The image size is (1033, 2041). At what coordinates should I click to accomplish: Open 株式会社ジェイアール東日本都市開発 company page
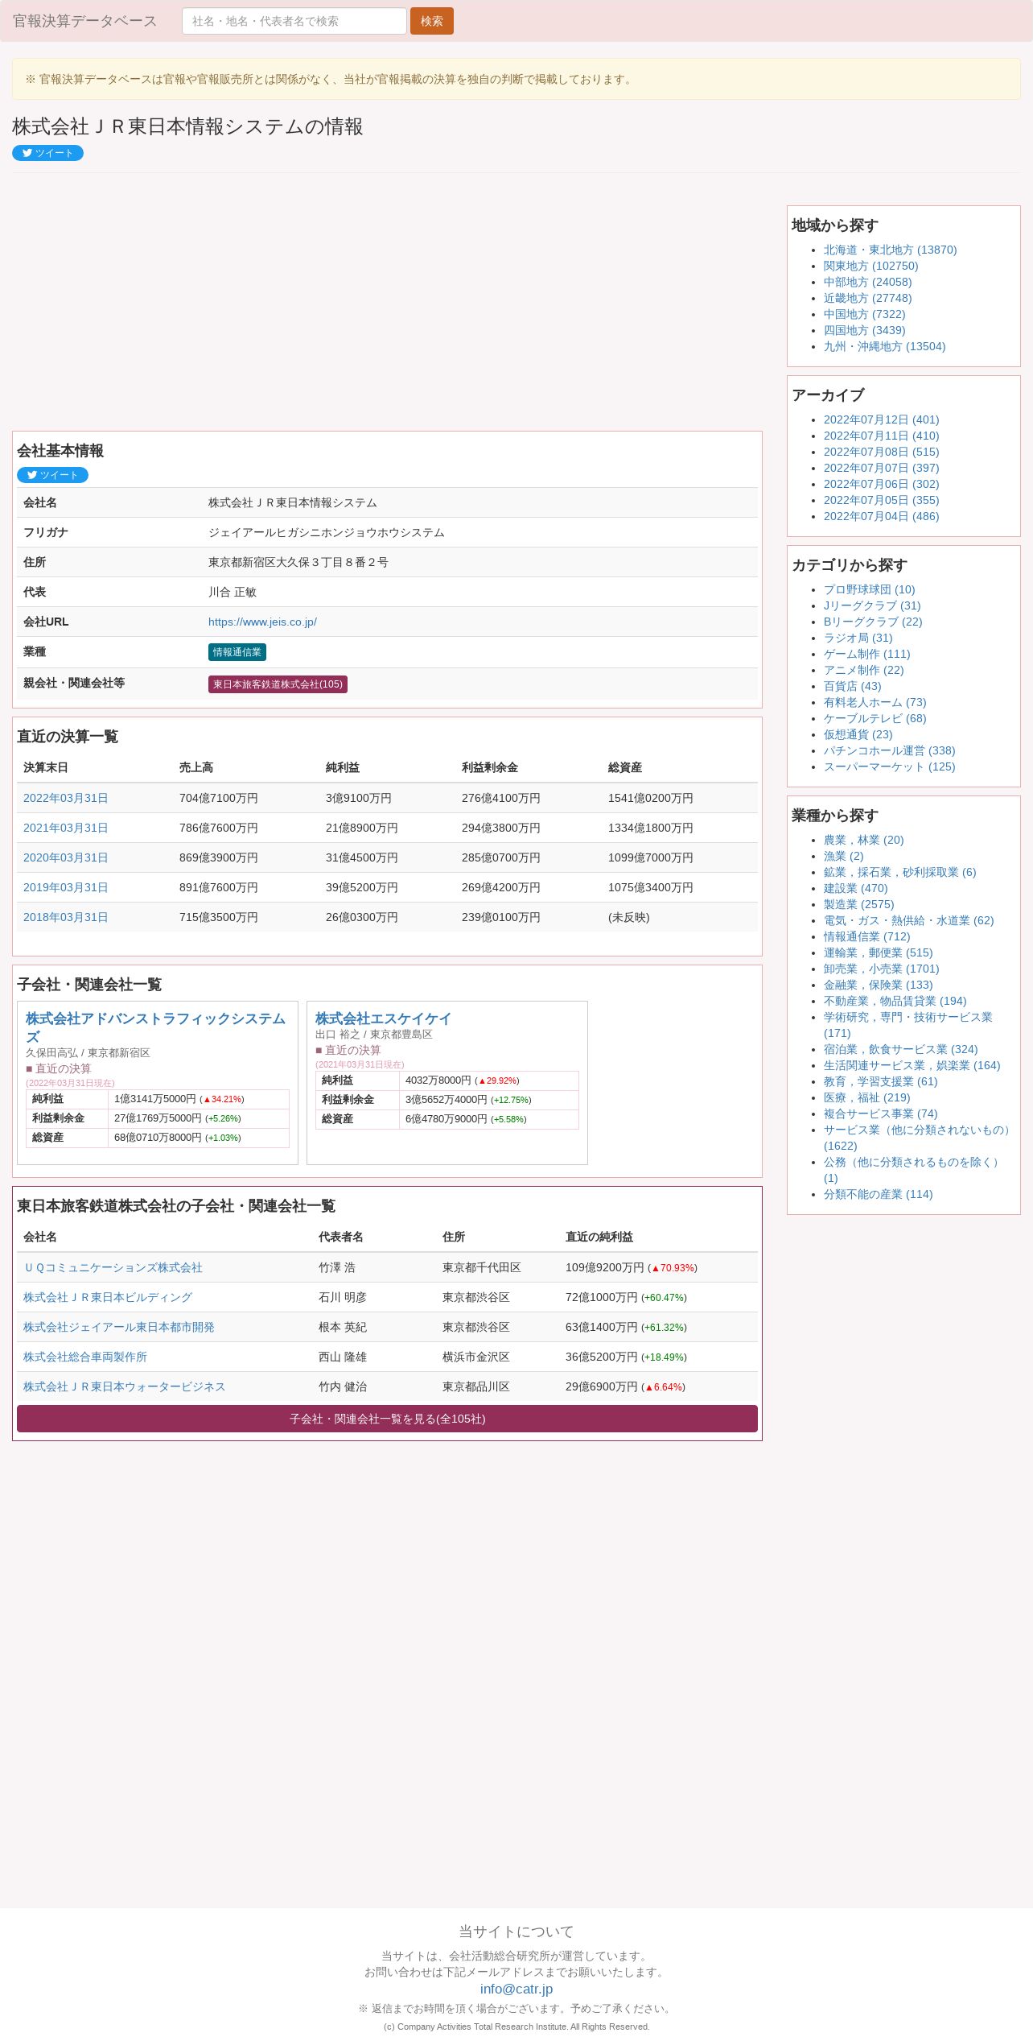119,1327
